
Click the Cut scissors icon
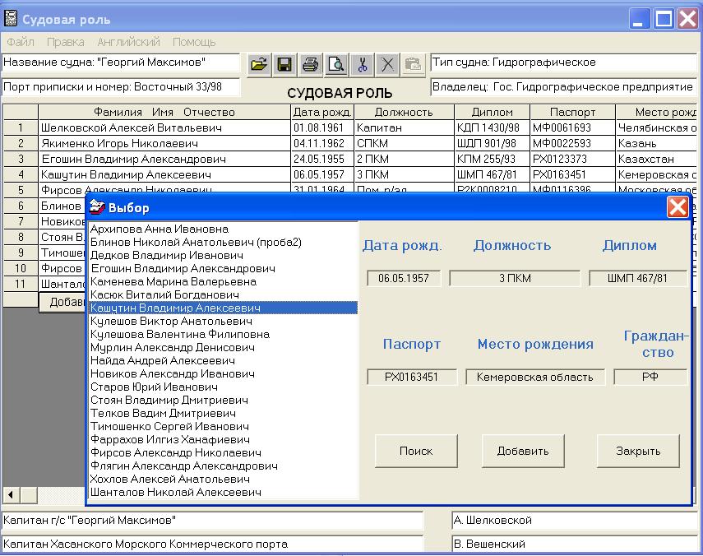(x=362, y=65)
